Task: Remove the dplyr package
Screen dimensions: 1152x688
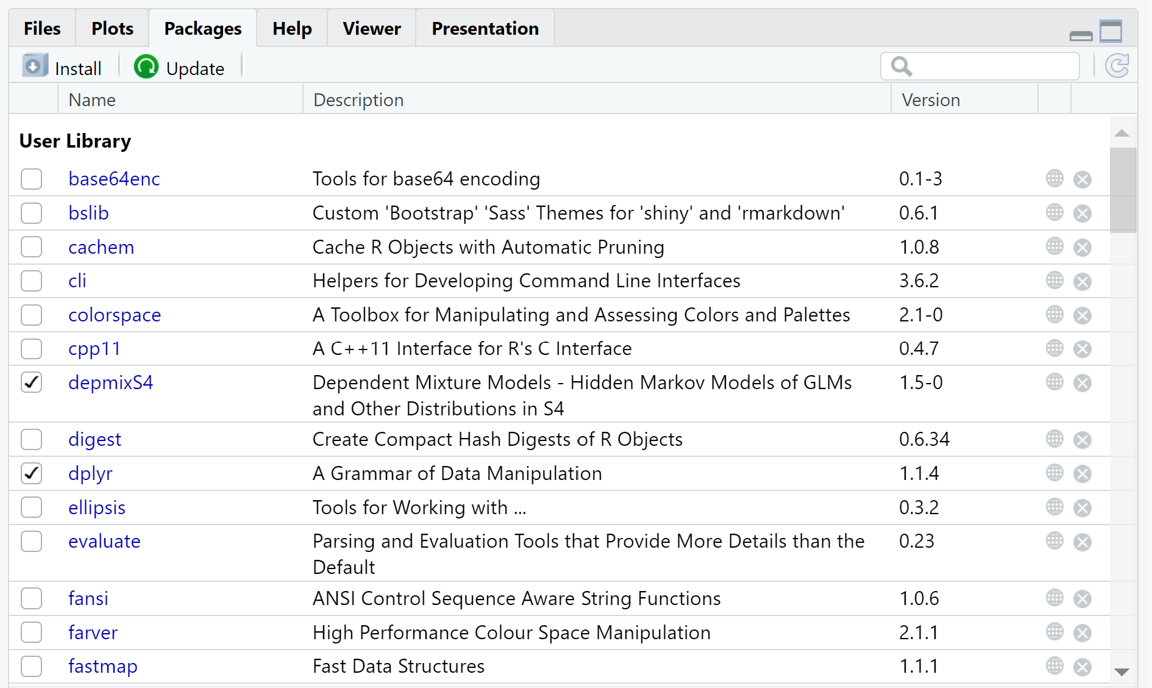Action: coord(1082,474)
